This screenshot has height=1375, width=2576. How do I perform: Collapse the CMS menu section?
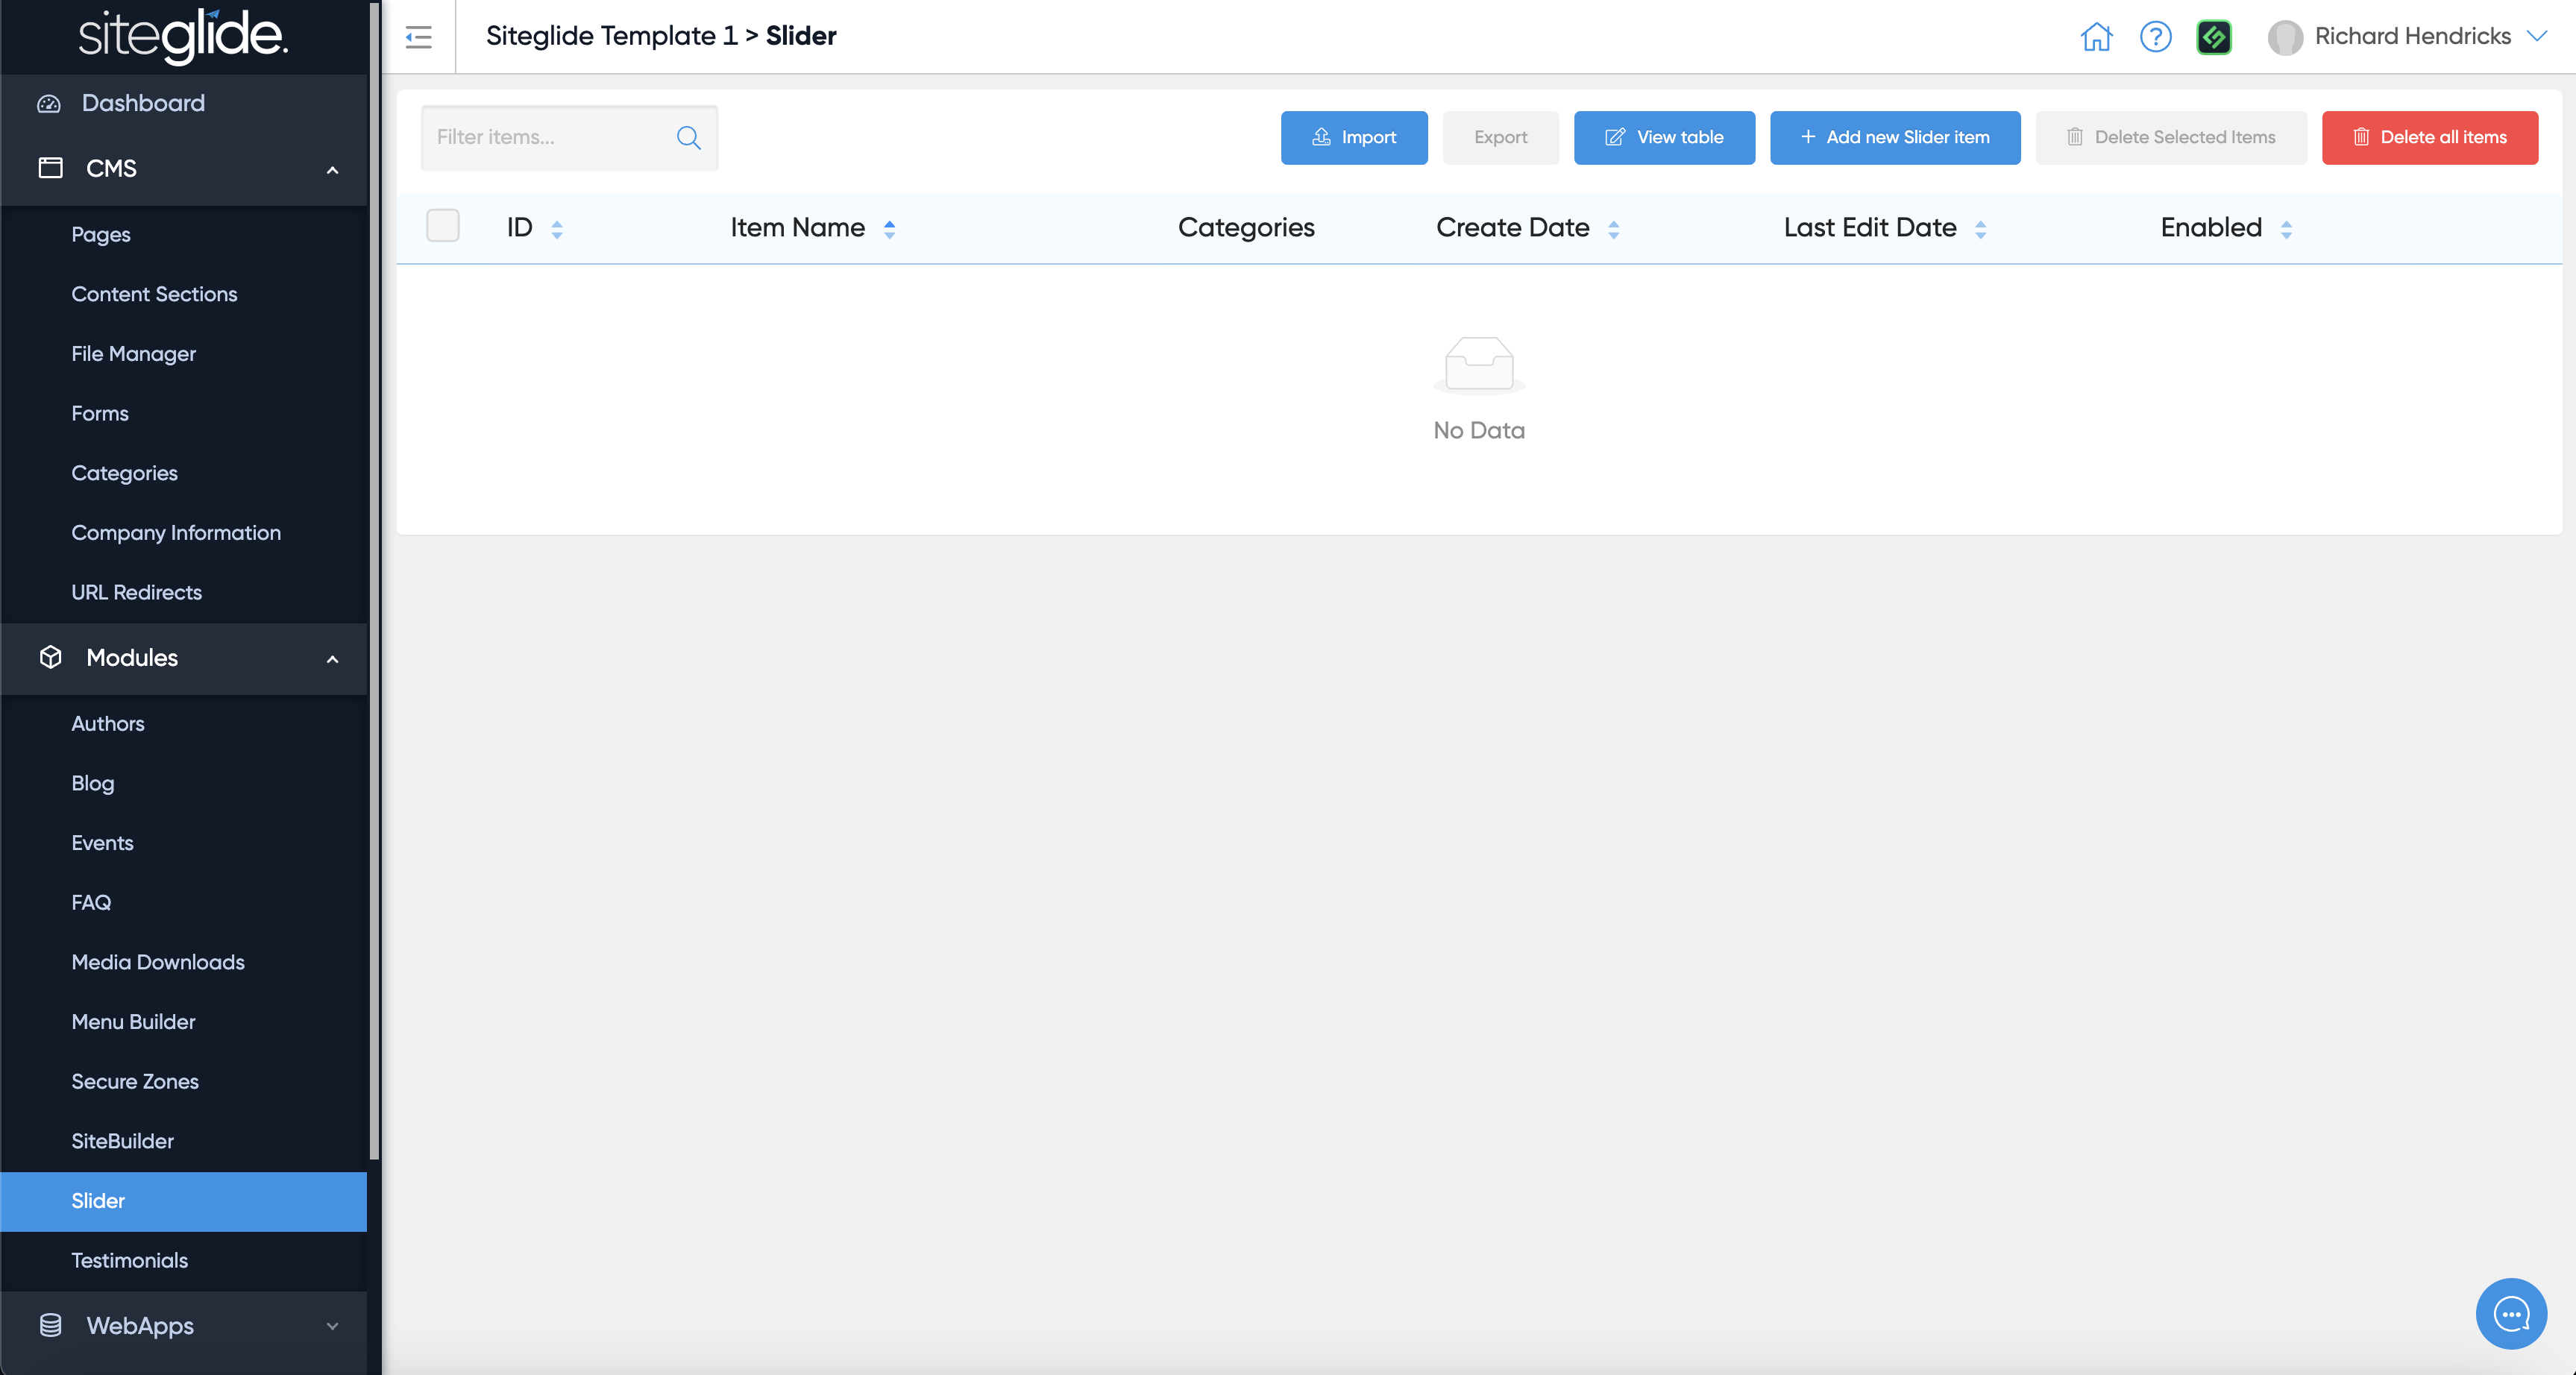(x=332, y=169)
